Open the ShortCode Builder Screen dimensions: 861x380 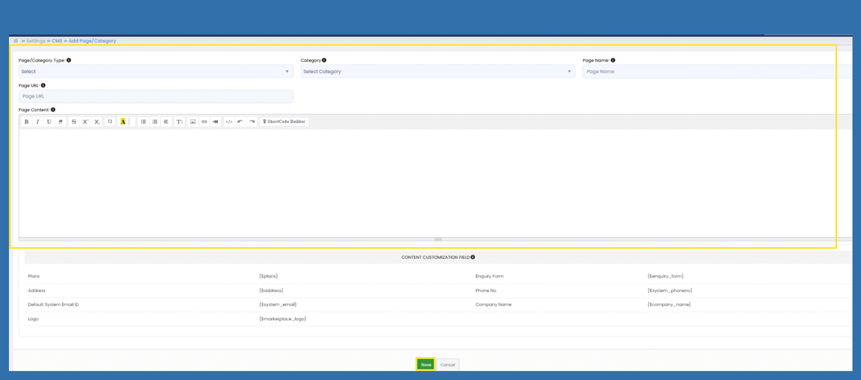click(x=284, y=122)
